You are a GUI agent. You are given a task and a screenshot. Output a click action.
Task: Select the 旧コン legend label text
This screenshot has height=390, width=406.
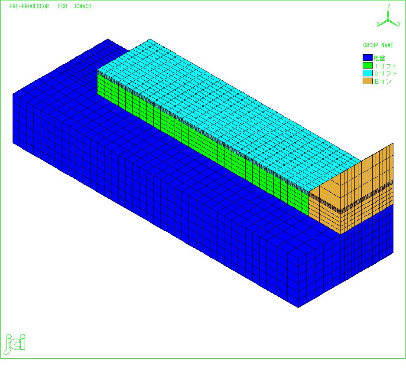coord(382,81)
